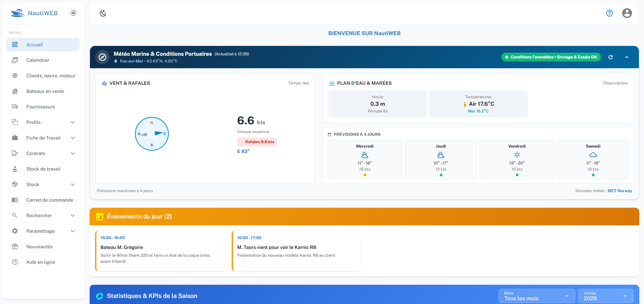Refresh marine weather data
This screenshot has height=304, width=644.
click(611, 57)
